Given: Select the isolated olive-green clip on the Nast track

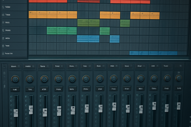Looking at the screenshot, I should (125, 23).
